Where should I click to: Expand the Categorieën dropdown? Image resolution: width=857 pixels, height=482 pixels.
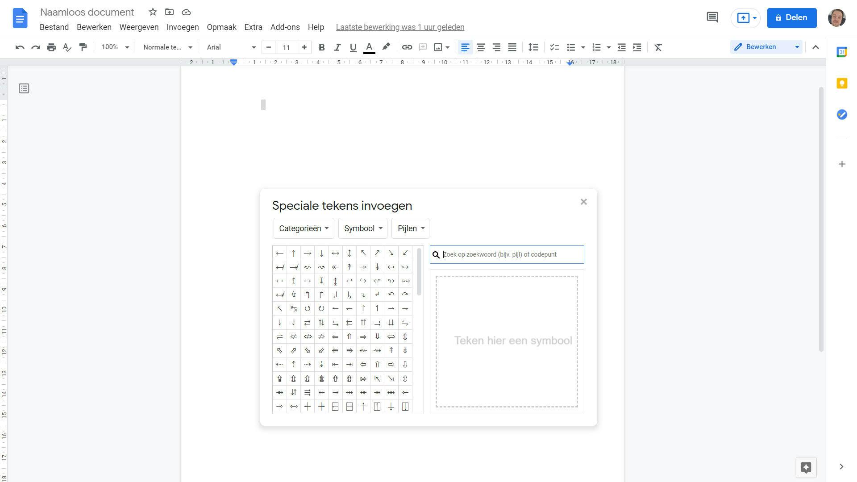[304, 229]
